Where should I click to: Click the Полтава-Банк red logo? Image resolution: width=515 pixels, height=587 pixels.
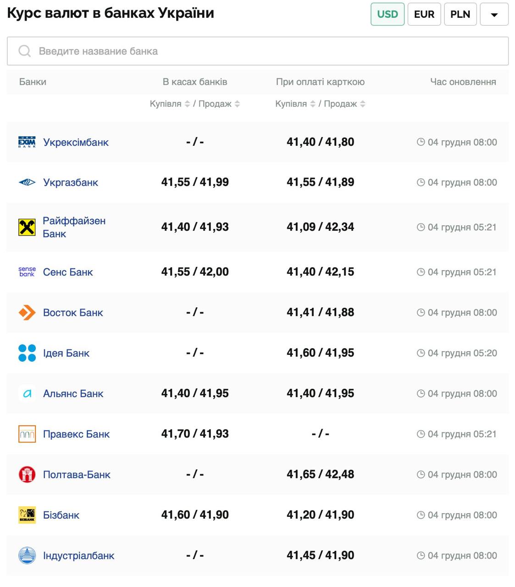tap(27, 475)
